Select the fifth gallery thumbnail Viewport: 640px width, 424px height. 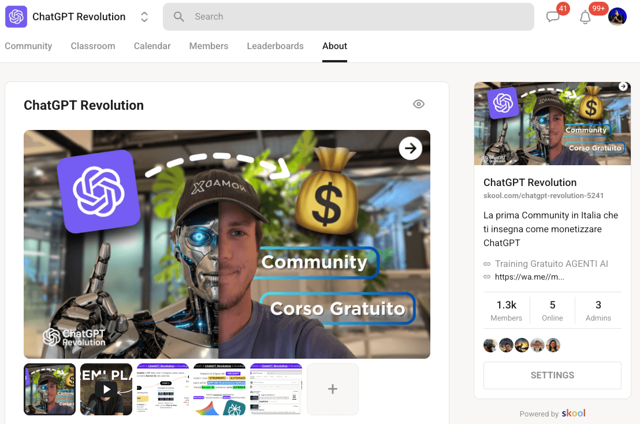pyautogui.click(x=276, y=389)
